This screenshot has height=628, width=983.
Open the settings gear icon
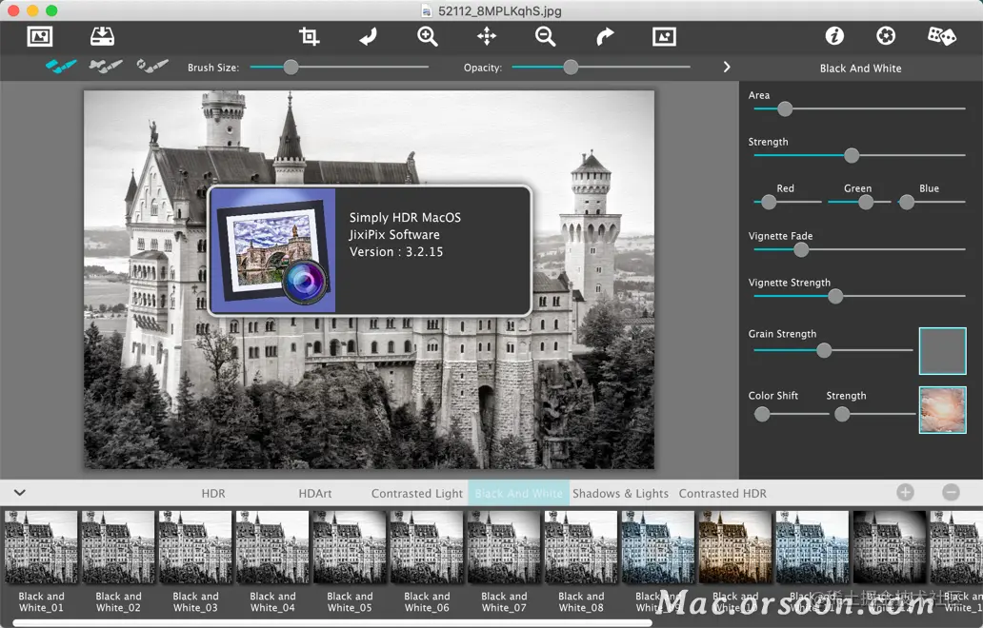(x=886, y=36)
